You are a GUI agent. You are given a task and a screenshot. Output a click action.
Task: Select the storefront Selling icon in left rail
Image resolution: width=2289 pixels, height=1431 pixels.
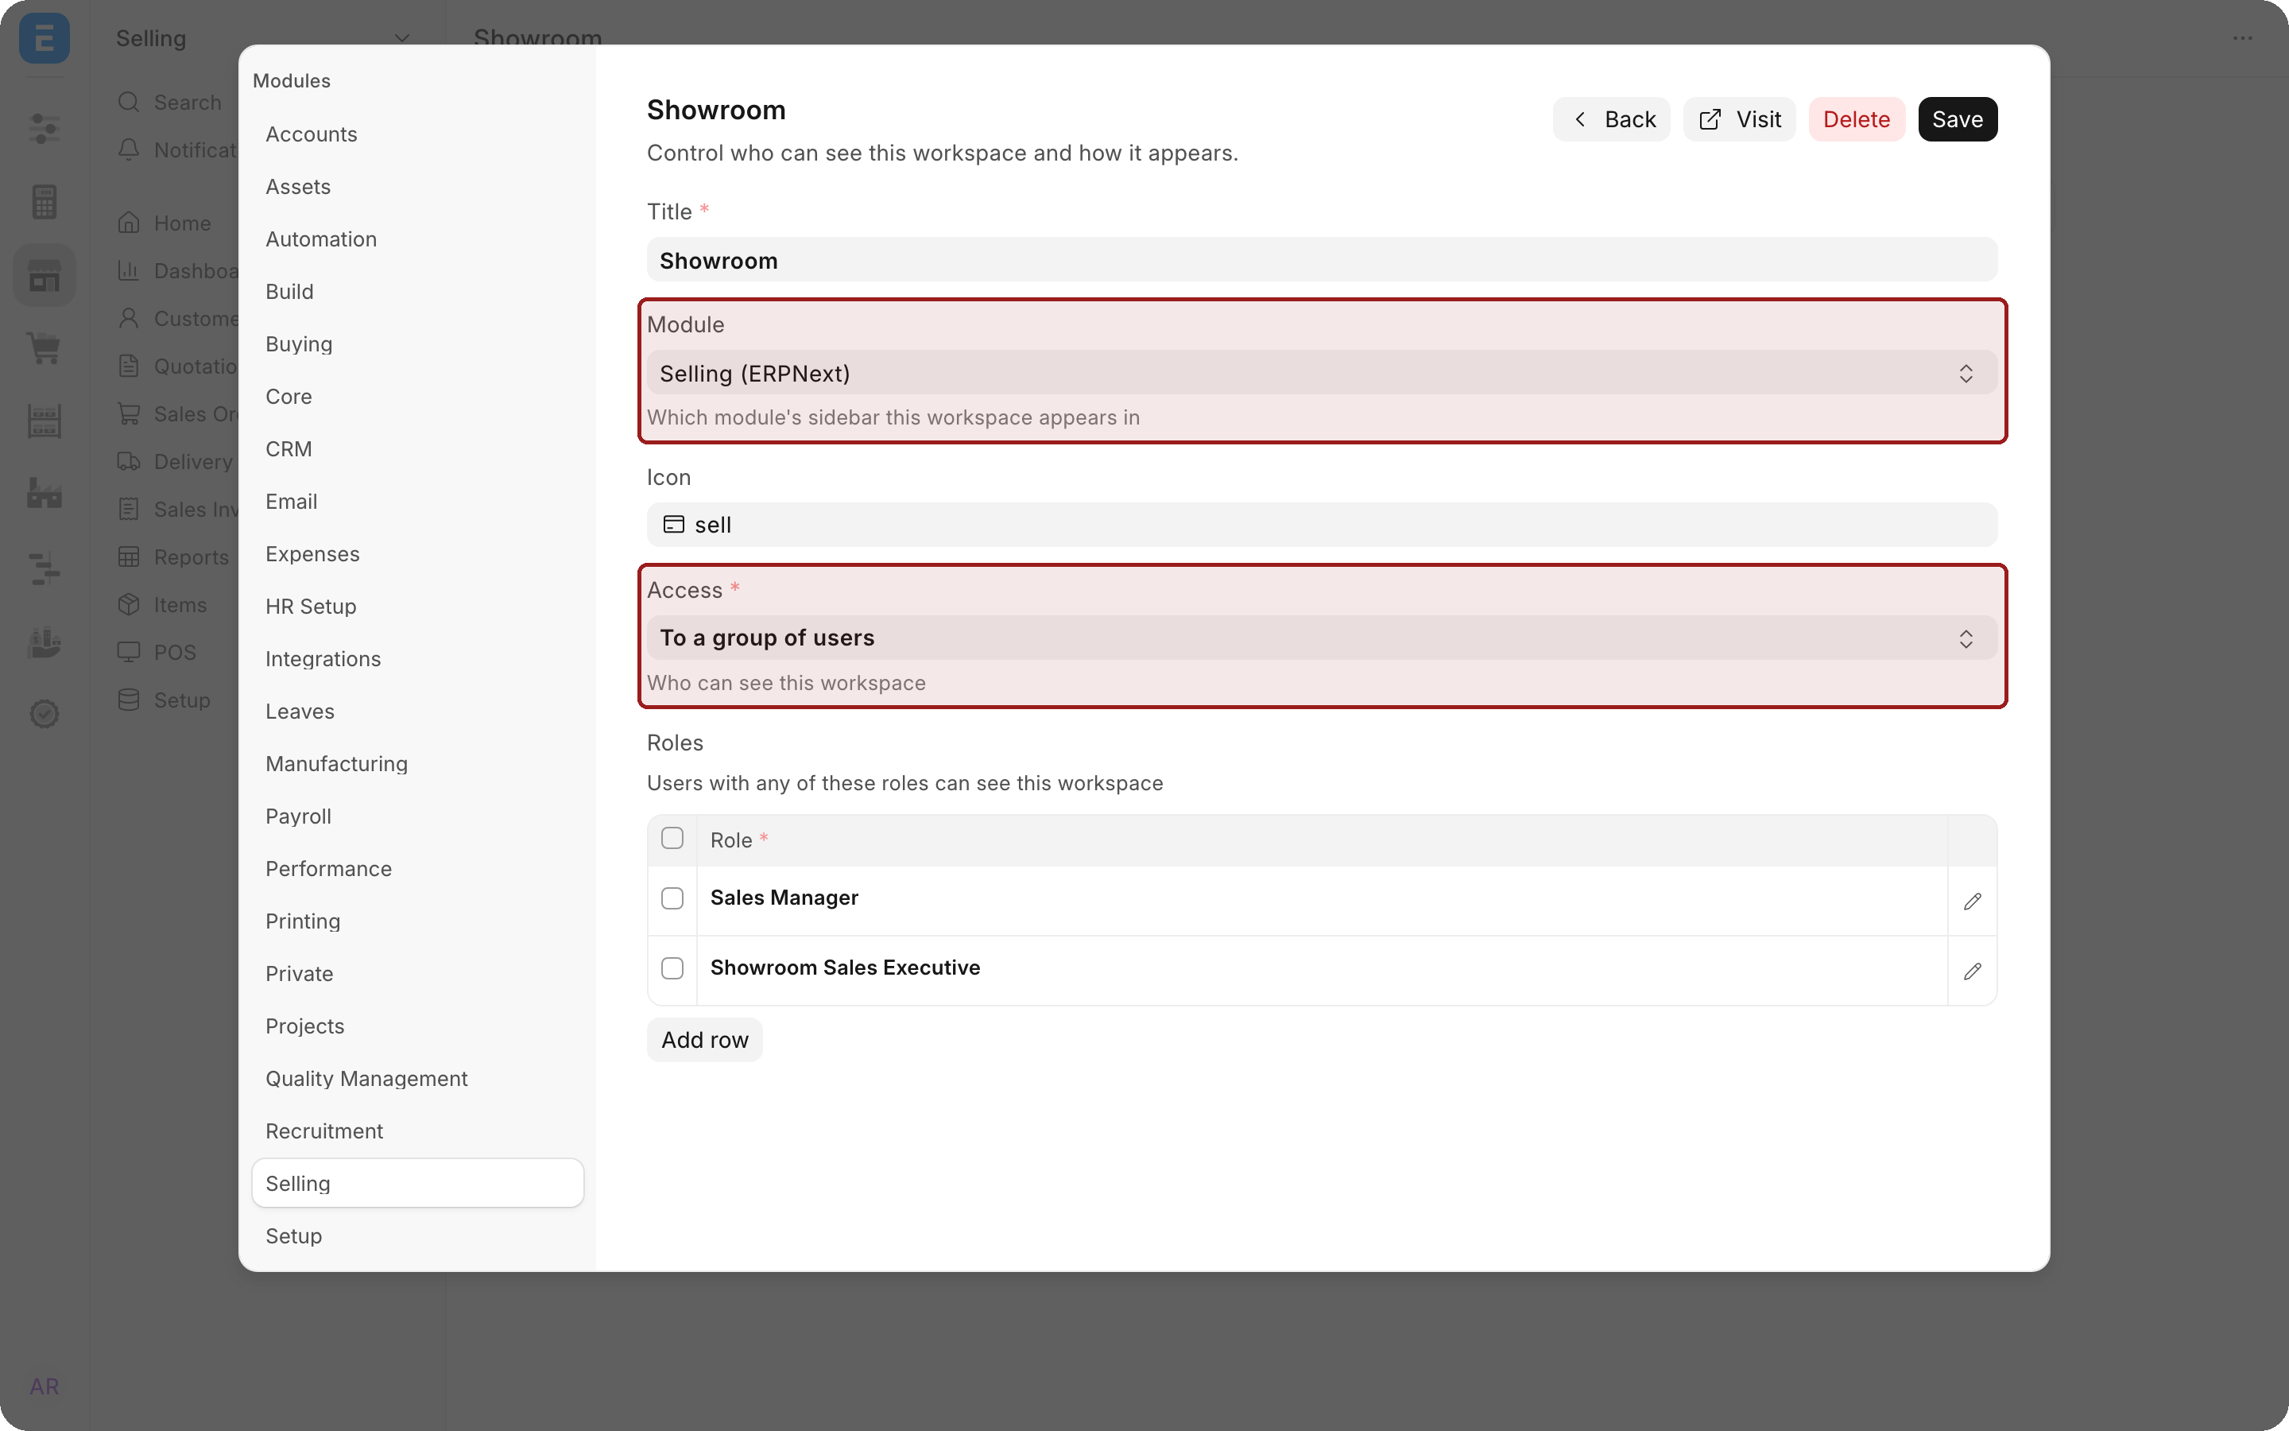click(x=45, y=275)
